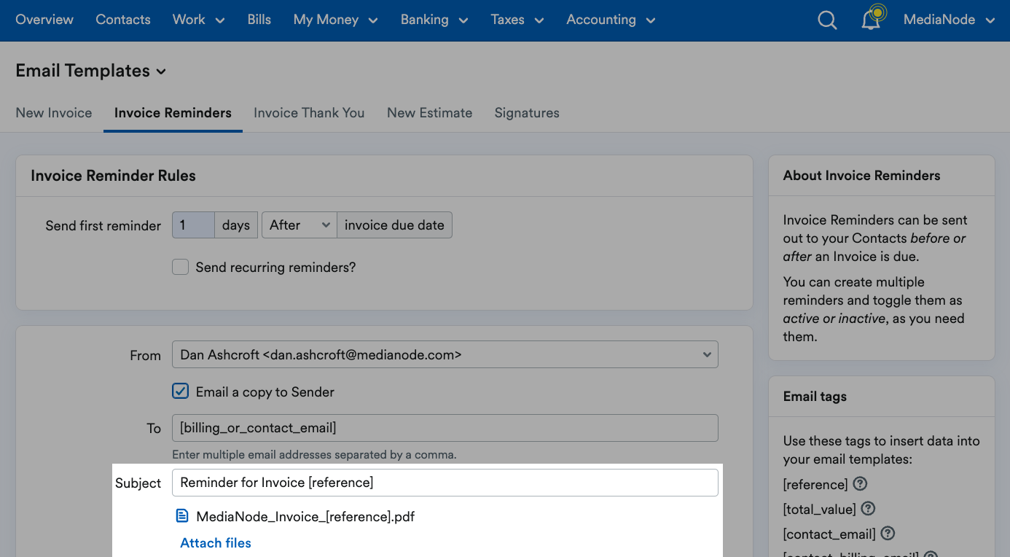Image resolution: width=1010 pixels, height=557 pixels.
Task: Click the help icon beside [contact_email] tag
Action: tap(888, 534)
